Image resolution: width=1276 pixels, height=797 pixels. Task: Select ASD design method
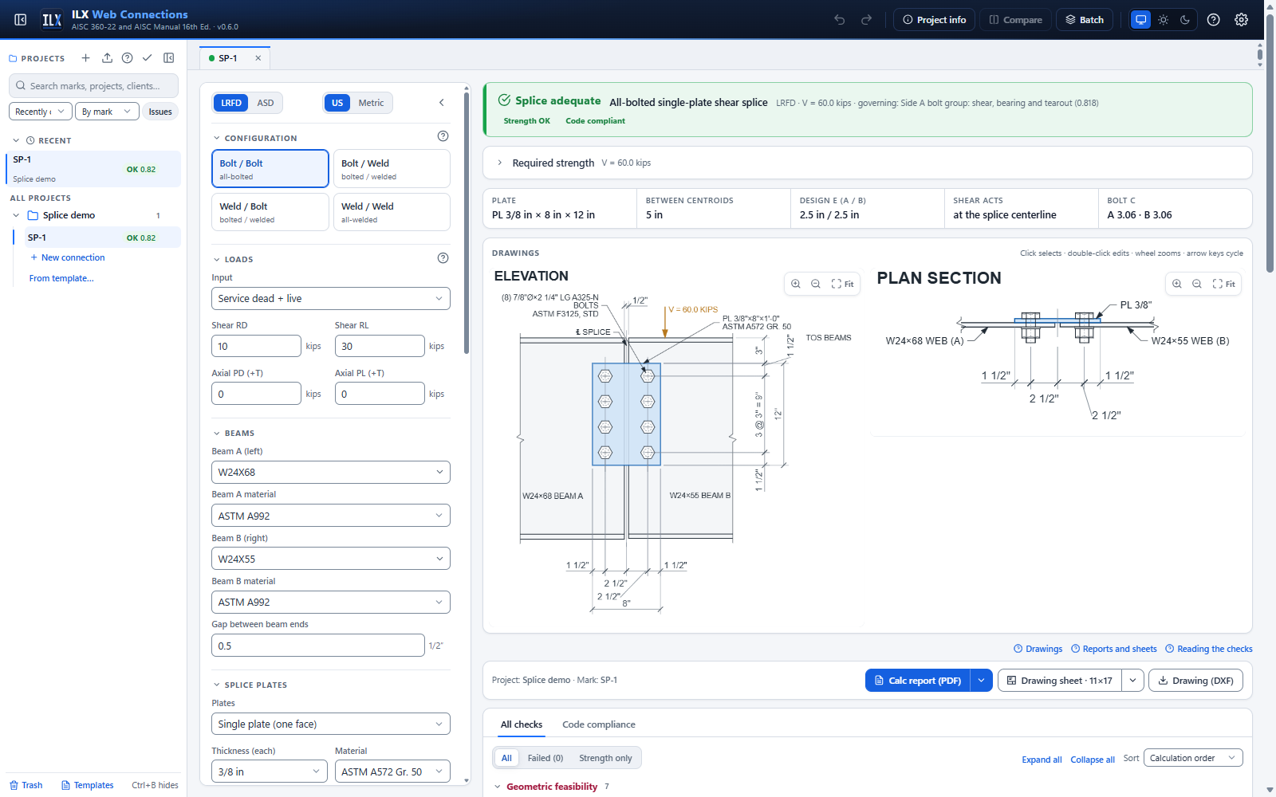click(266, 103)
